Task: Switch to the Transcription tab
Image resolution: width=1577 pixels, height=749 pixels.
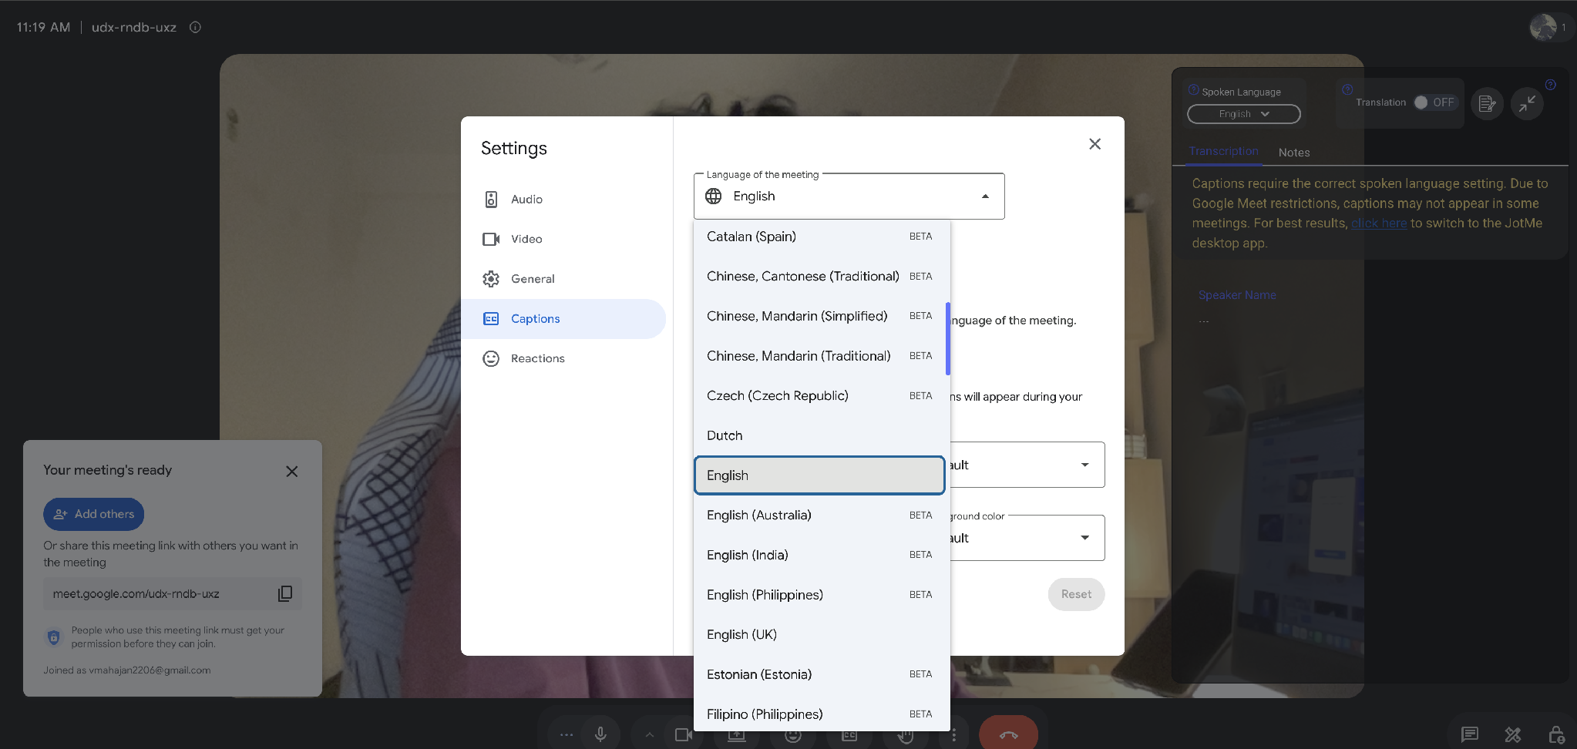Action: (1223, 152)
